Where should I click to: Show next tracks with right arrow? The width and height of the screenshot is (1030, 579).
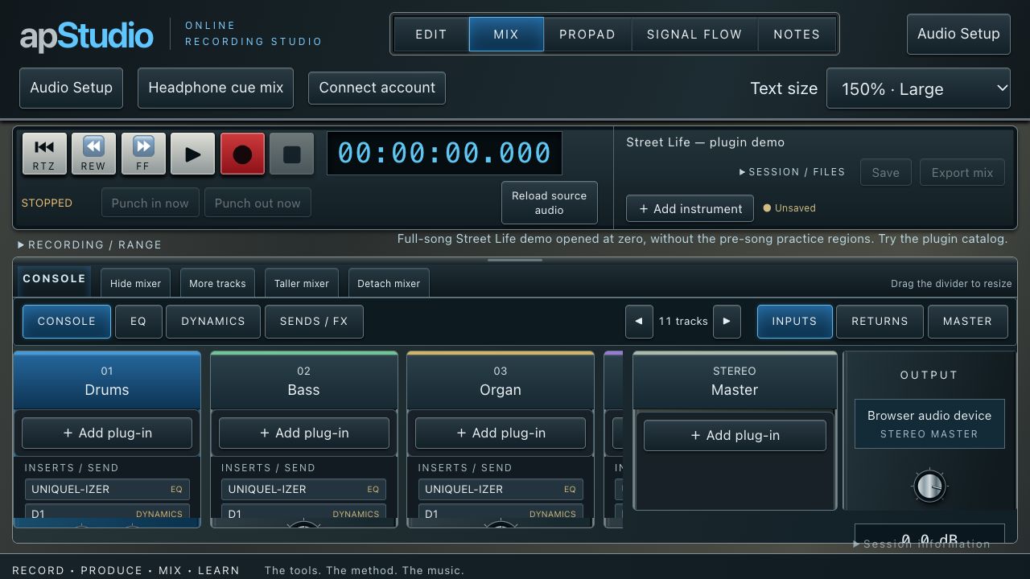[727, 322]
